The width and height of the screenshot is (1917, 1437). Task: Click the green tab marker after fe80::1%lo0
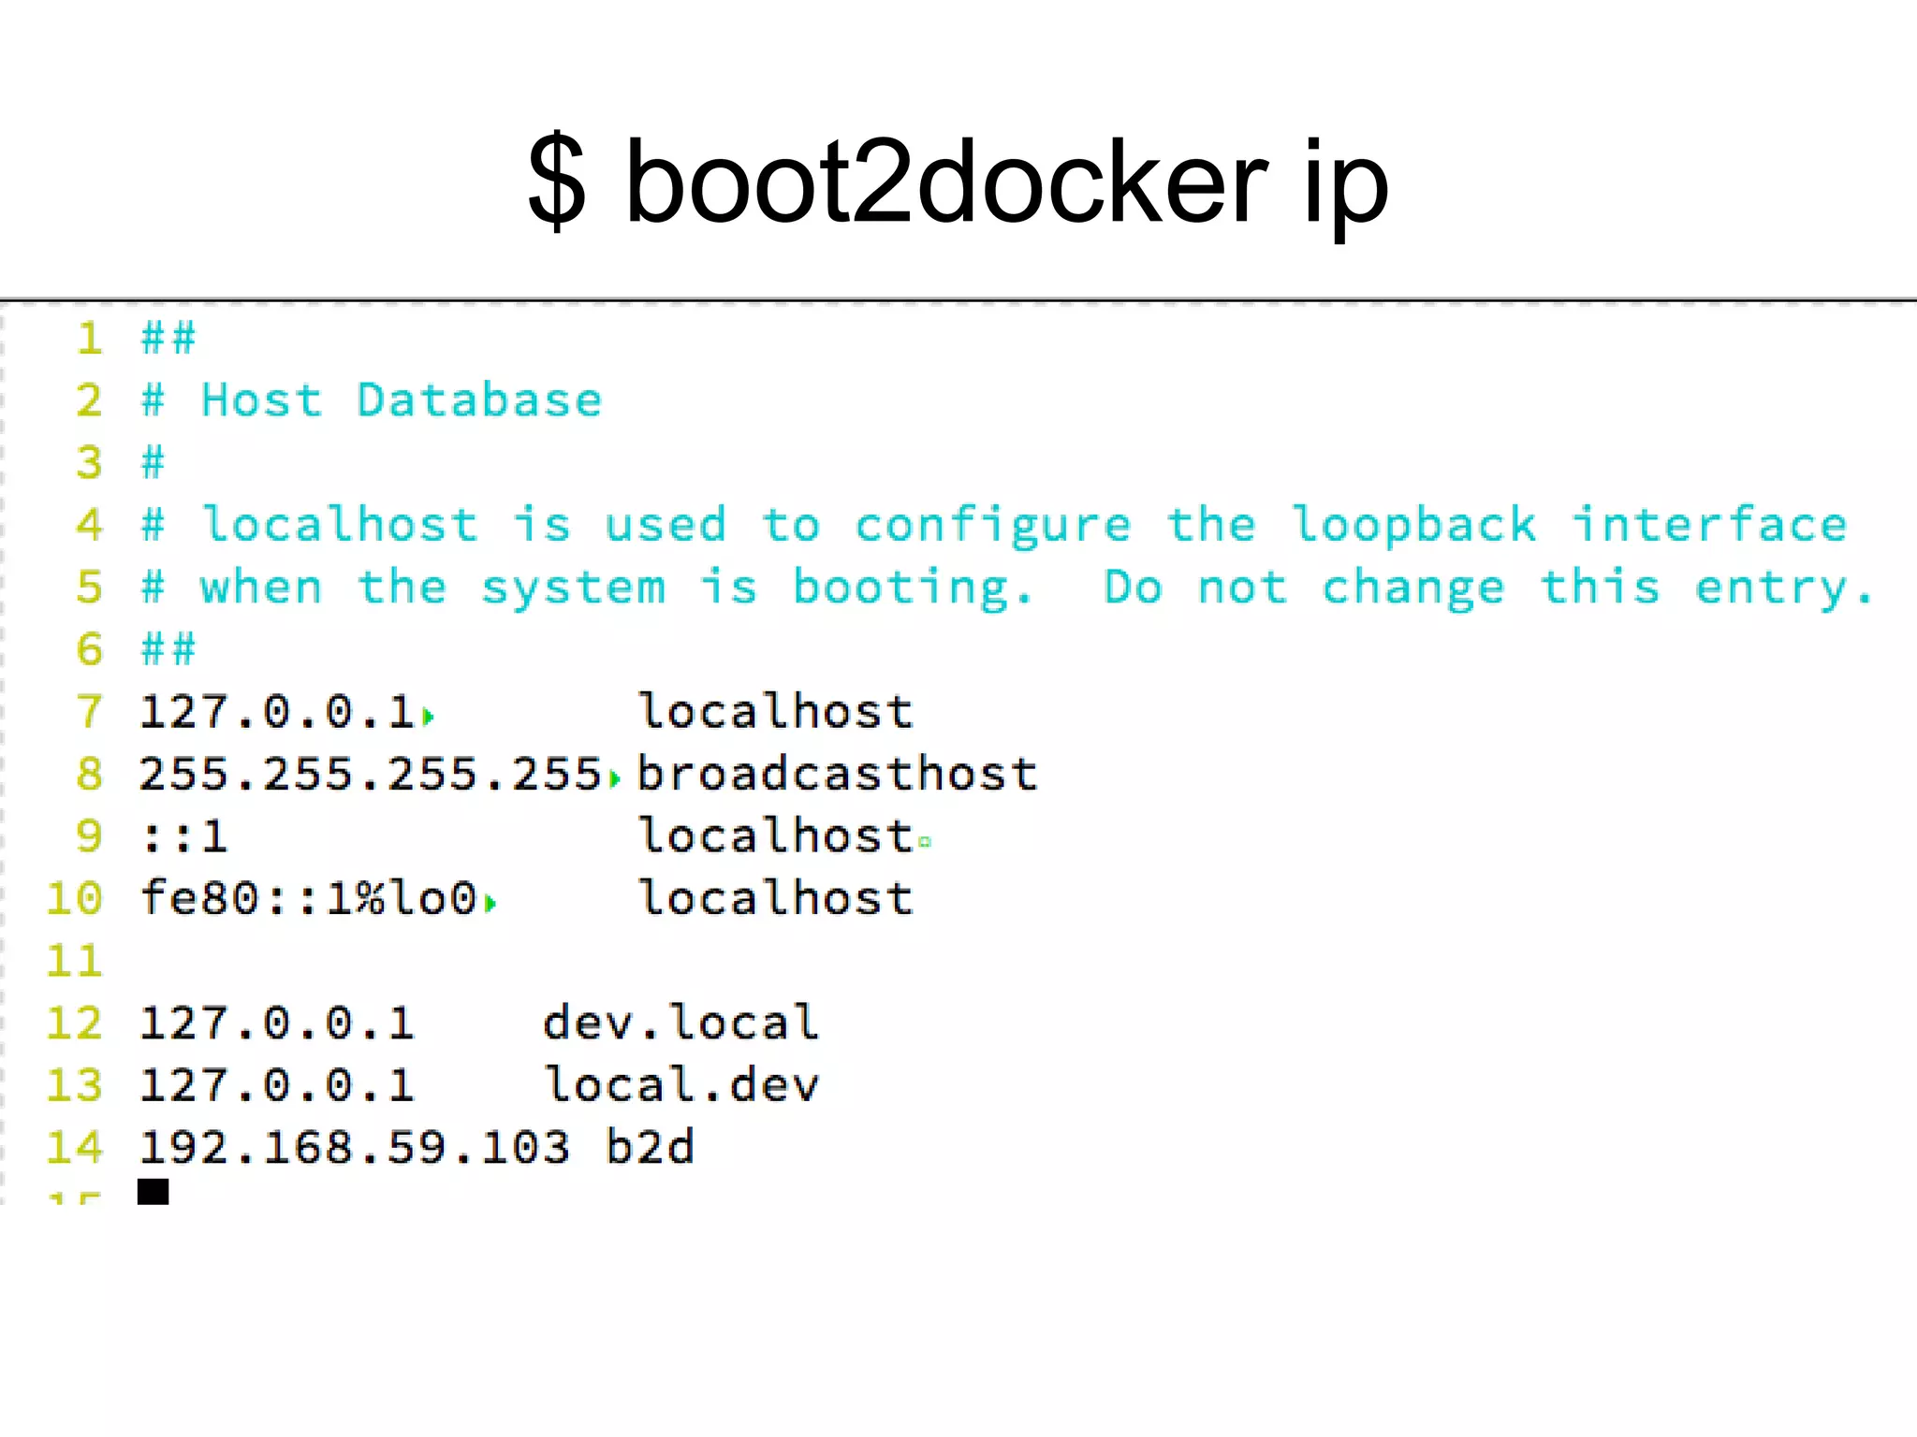[490, 903]
